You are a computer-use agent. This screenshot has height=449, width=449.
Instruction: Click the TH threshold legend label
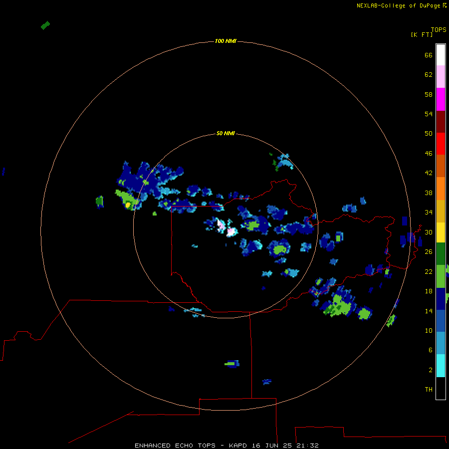click(x=429, y=390)
